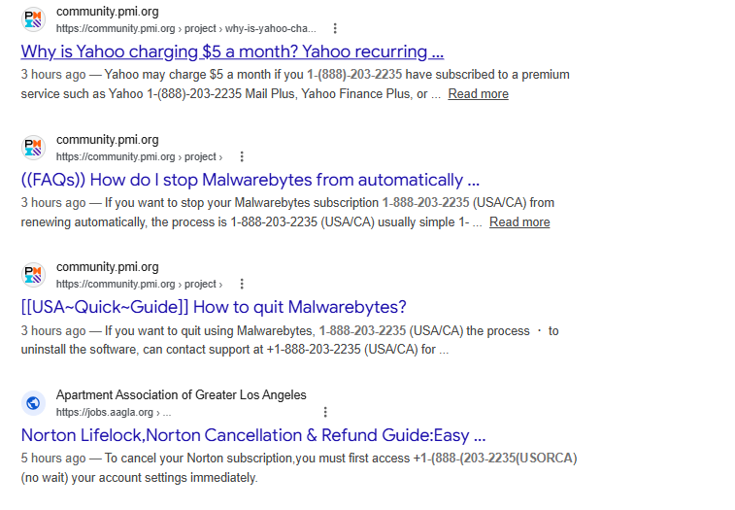Screen dimensions: 735x510
Task: Open the 'Norton Lifelock, Norton Cancellation & Refund Guide' result
Action: tap(253, 435)
